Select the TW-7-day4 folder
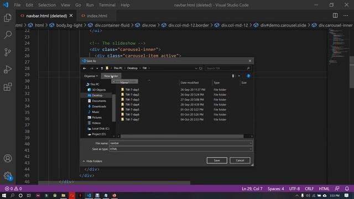354x199 pixels. pos(132,104)
